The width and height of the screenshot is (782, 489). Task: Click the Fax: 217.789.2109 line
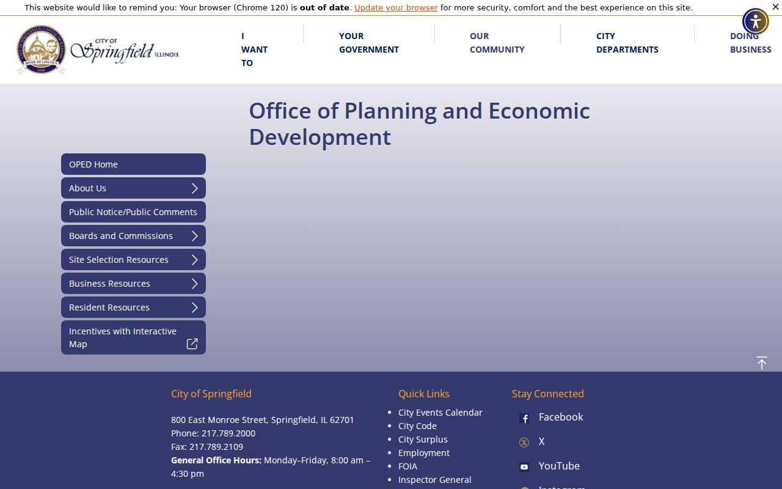pos(207,447)
